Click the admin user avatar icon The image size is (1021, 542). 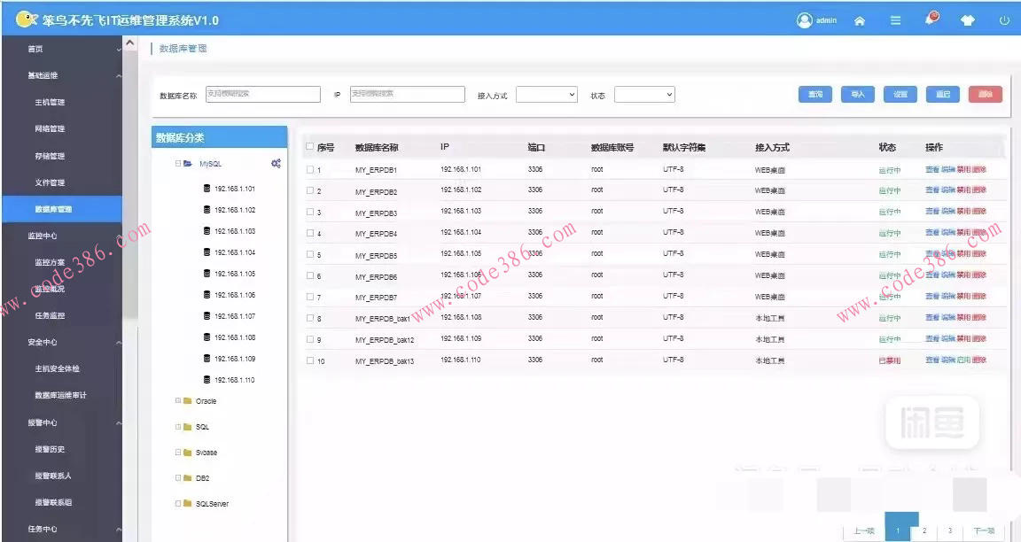[x=805, y=20]
